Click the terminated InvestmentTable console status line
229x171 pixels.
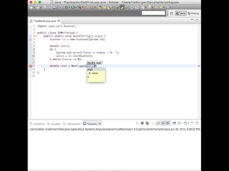114,129
